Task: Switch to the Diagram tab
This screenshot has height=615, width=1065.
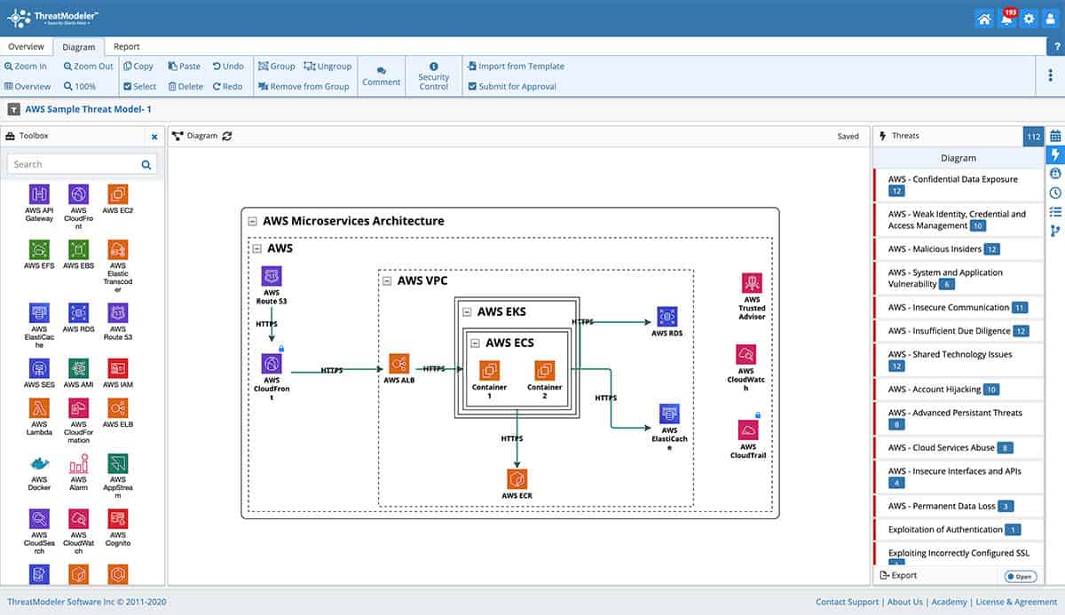Action: click(x=79, y=46)
